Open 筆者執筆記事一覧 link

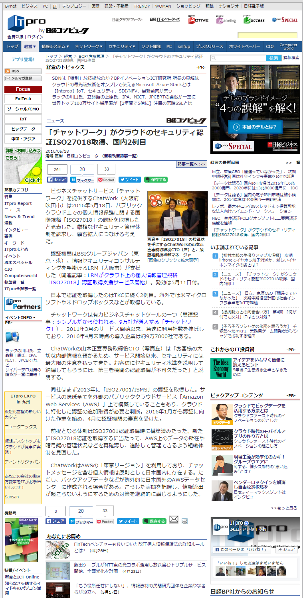coord(120,156)
